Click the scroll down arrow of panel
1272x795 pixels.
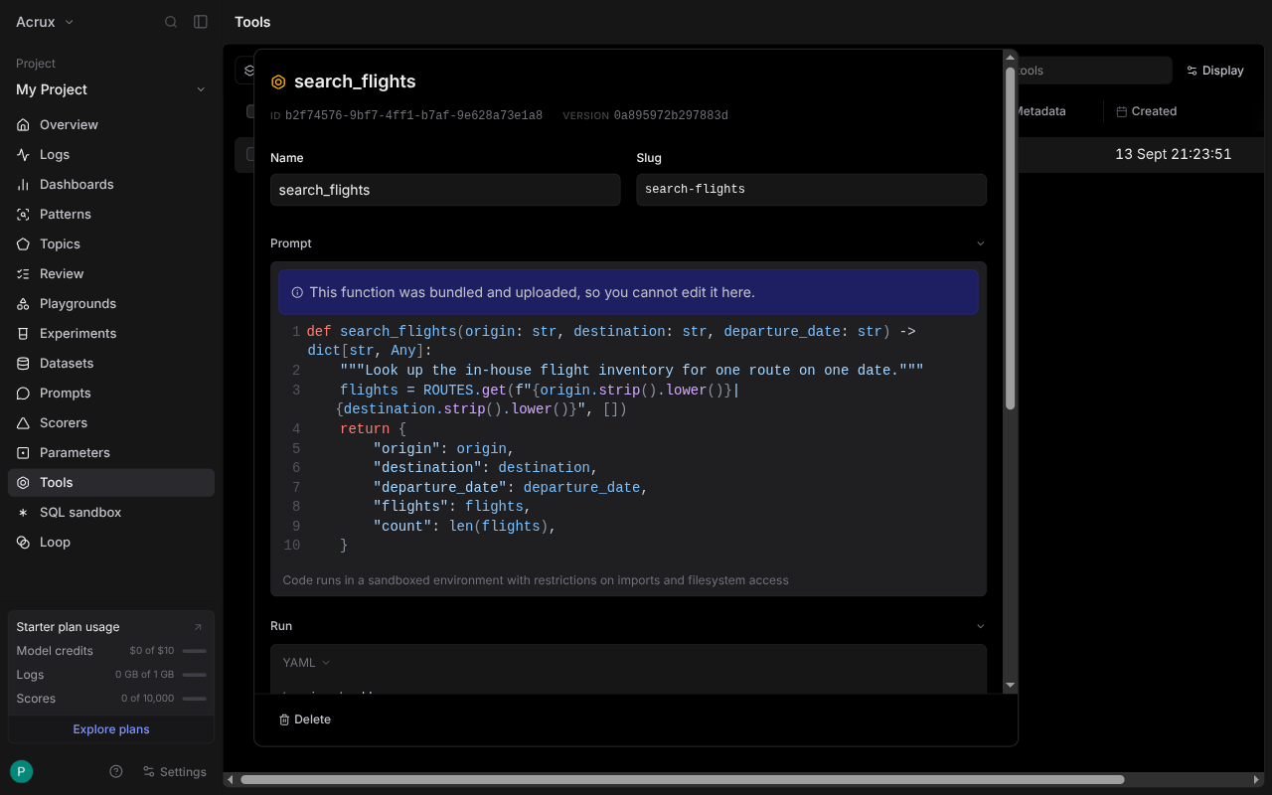click(1011, 686)
